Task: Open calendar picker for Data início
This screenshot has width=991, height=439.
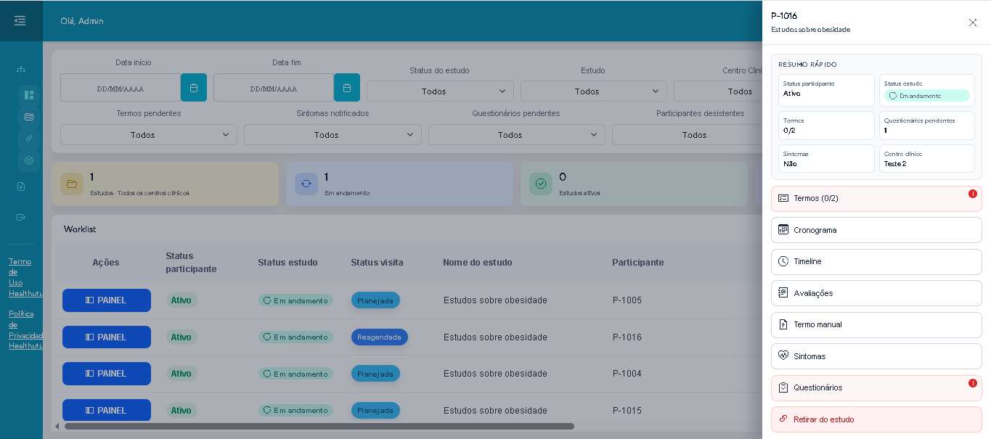Action: point(194,88)
